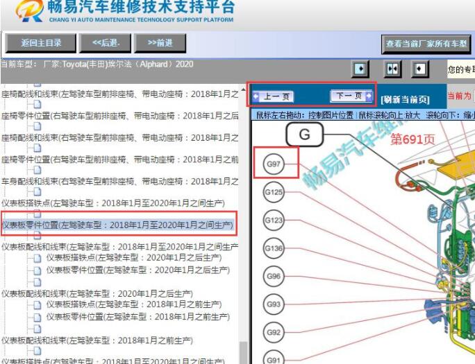Open 仪表板搭铁点(左驾驶车型：2018年1月至2020年1月) item
The image size is (475, 364).
113,203
